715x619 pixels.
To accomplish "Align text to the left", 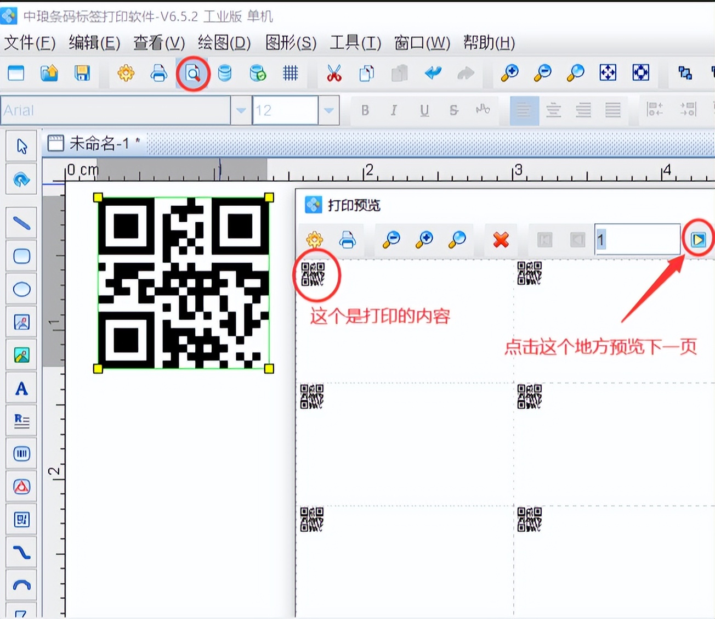I will (x=524, y=110).
